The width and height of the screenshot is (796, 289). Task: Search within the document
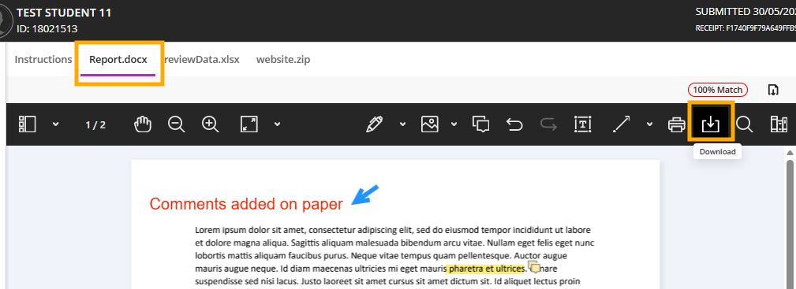pos(745,124)
